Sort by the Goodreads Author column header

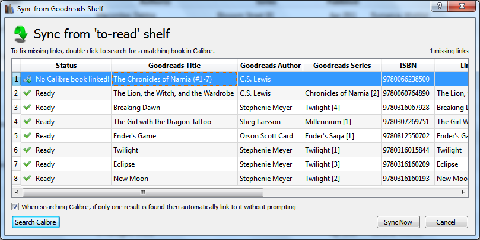point(270,65)
